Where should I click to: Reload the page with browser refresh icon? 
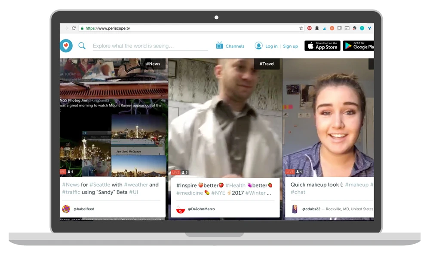coord(74,28)
